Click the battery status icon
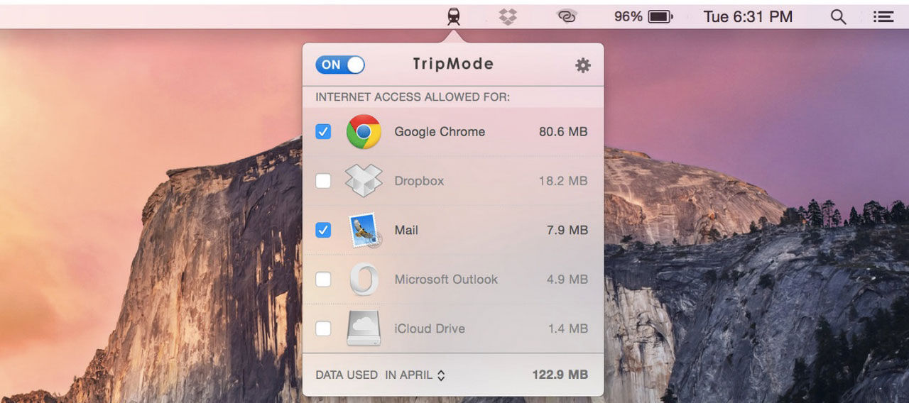909x403 pixels. 660,16
